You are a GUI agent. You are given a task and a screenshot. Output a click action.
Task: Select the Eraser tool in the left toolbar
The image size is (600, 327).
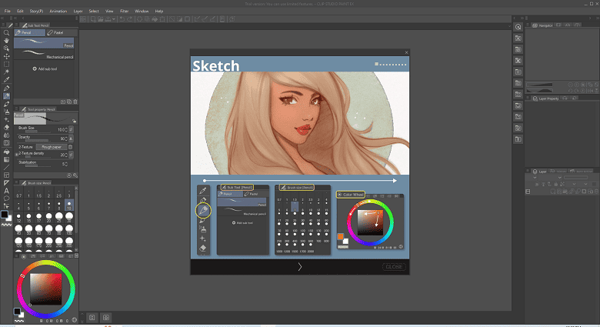point(6,128)
